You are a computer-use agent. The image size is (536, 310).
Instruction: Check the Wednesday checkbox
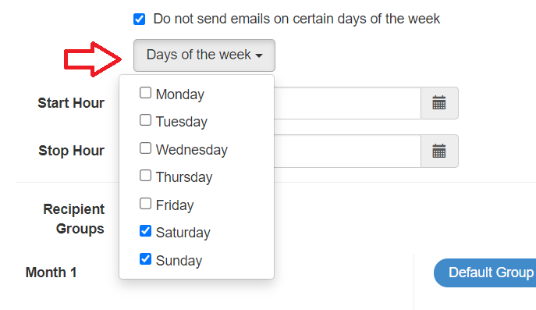145,148
